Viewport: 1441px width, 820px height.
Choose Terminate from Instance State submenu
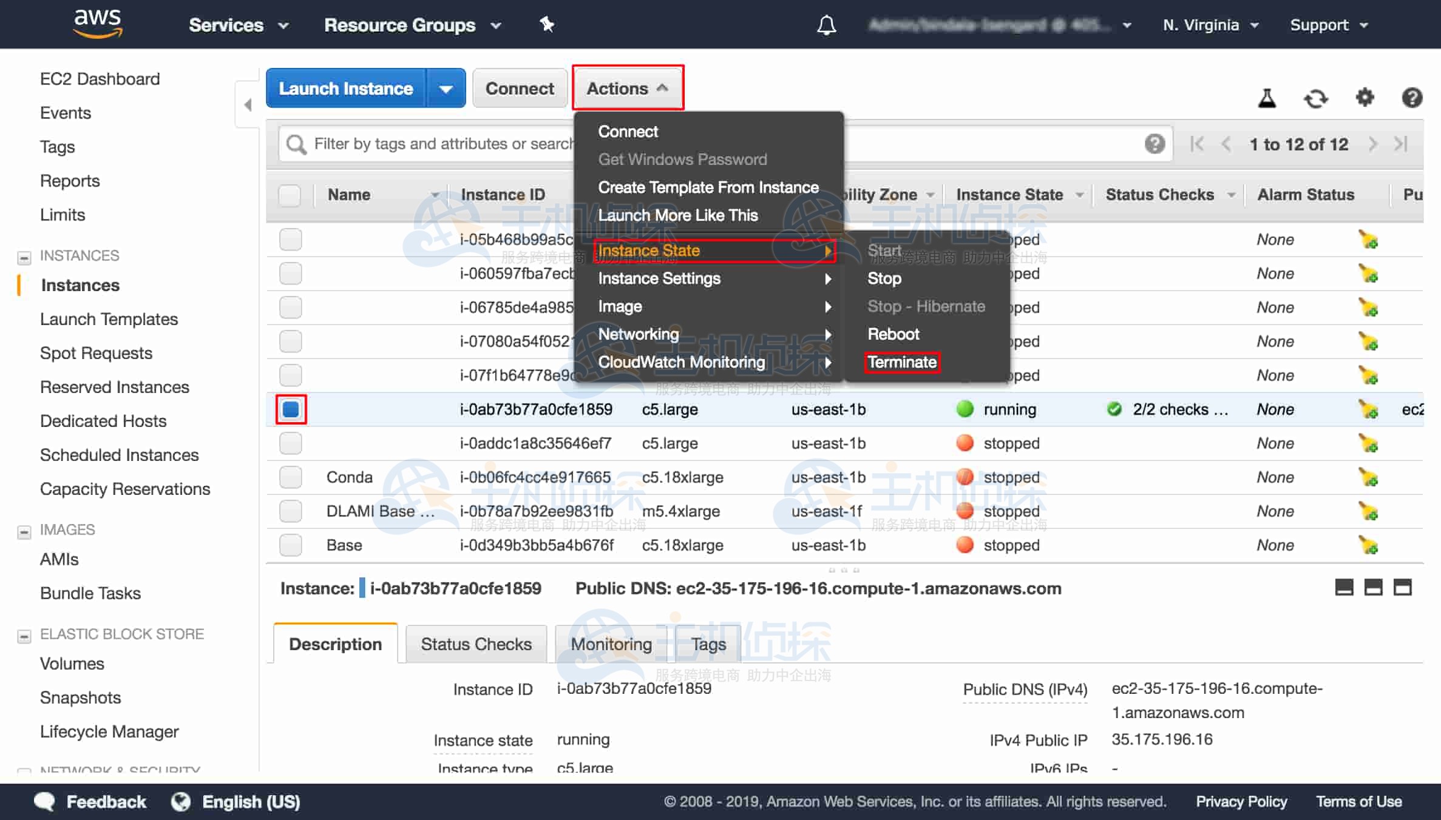[x=902, y=362]
